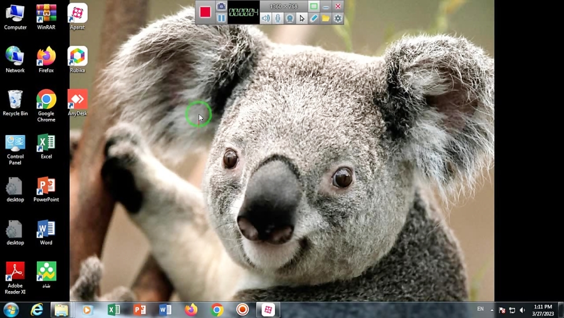Image resolution: width=564 pixels, height=318 pixels.
Task: Select the Google Chrome desktop shortcut
Action: (46, 106)
